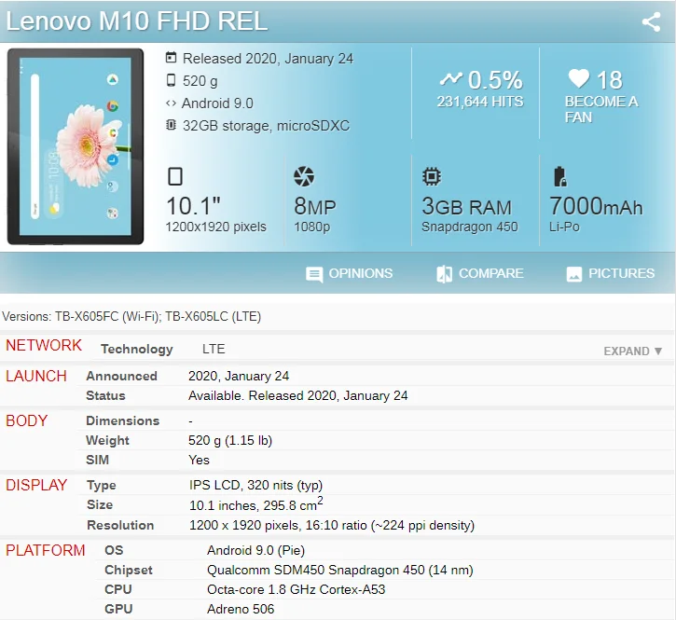Click the LTE technology value
676x620 pixels.
tap(214, 349)
